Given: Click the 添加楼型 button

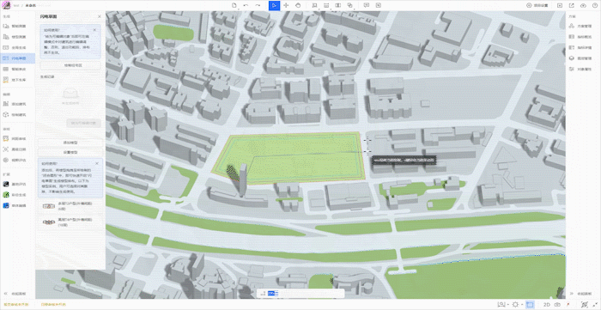Looking at the screenshot, I should click(x=70, y=143).
